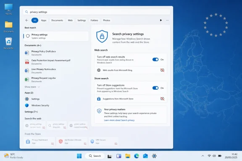The width and height of the screenshot is (242, 161).
Task: Launch Microsoft Edge from the taskbar
Action: 137,156
